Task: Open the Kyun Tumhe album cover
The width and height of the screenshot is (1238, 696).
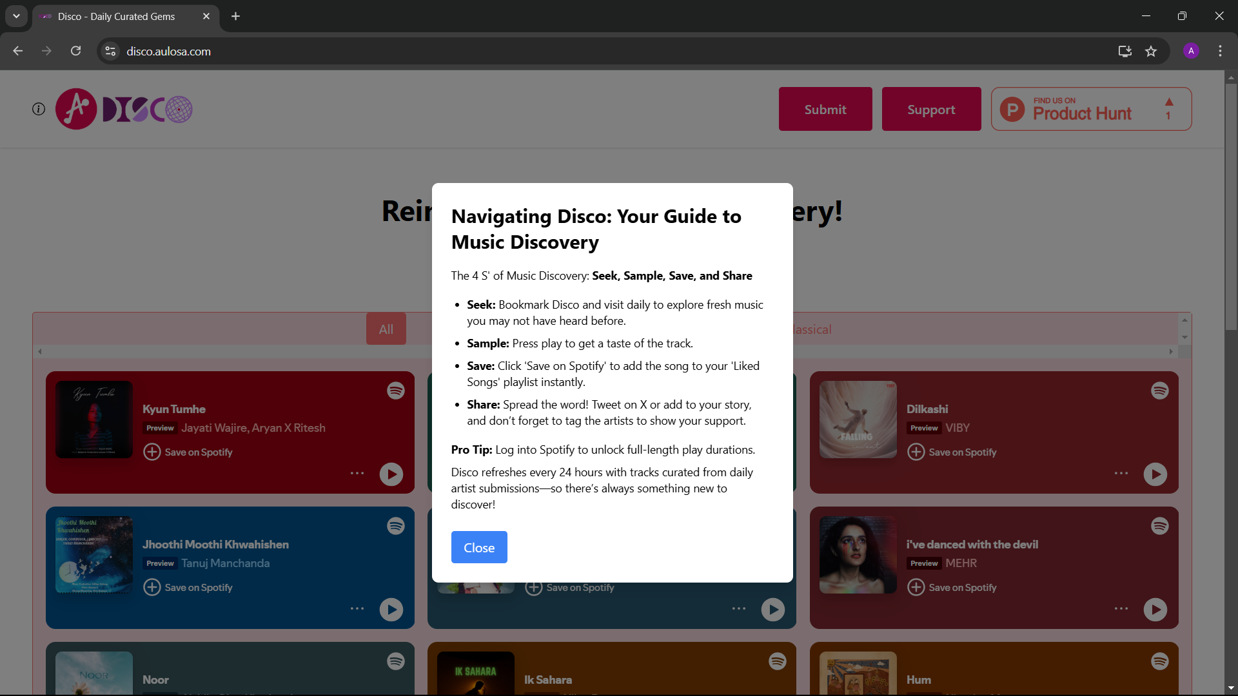Action: (x=94, y=420)
